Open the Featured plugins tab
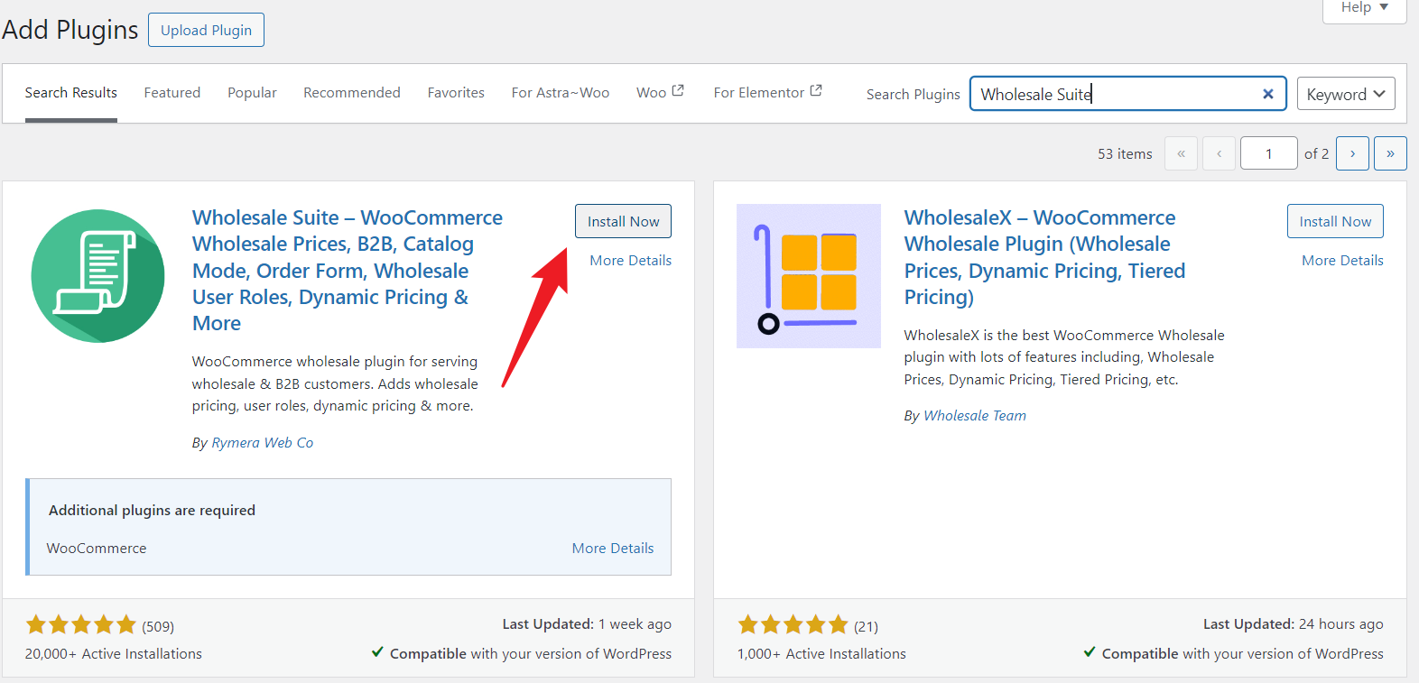Image resolution: width=1419 pixels, height=683 pixels. (172, 93)
